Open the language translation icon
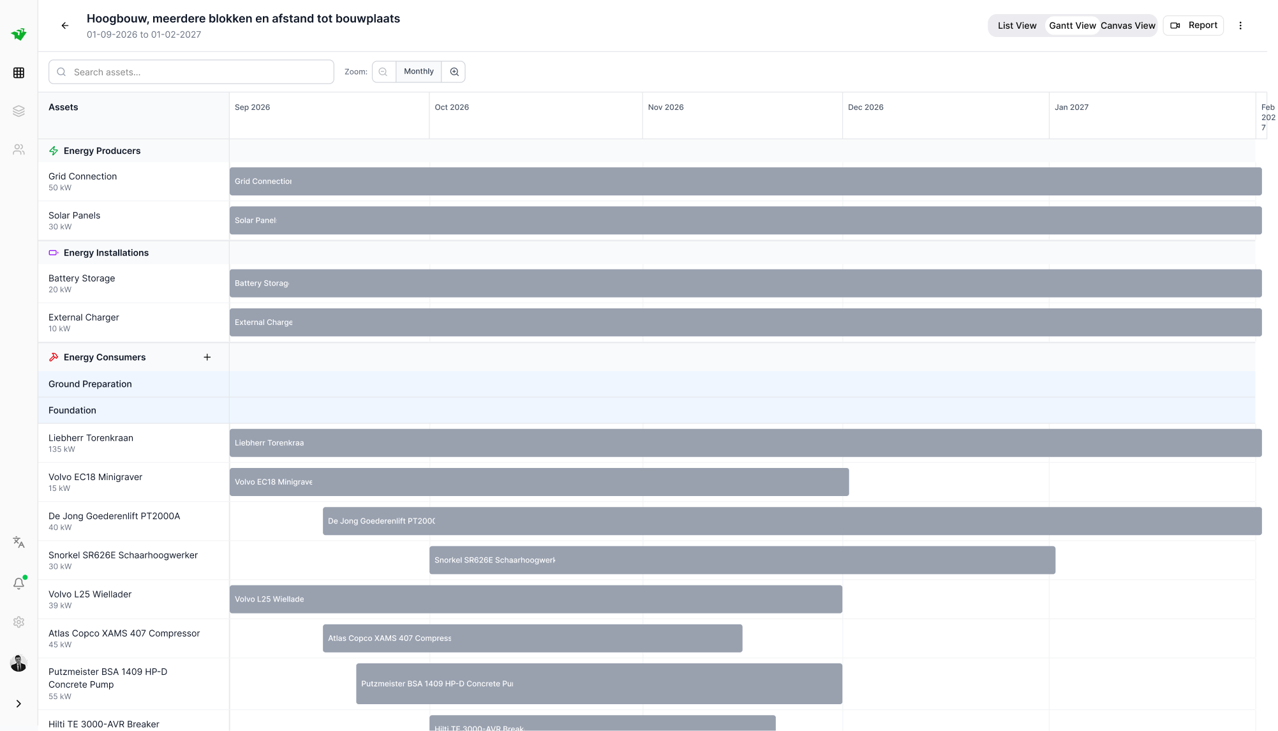The width and height of the screenshot is (1278, 731). [19, 542]
